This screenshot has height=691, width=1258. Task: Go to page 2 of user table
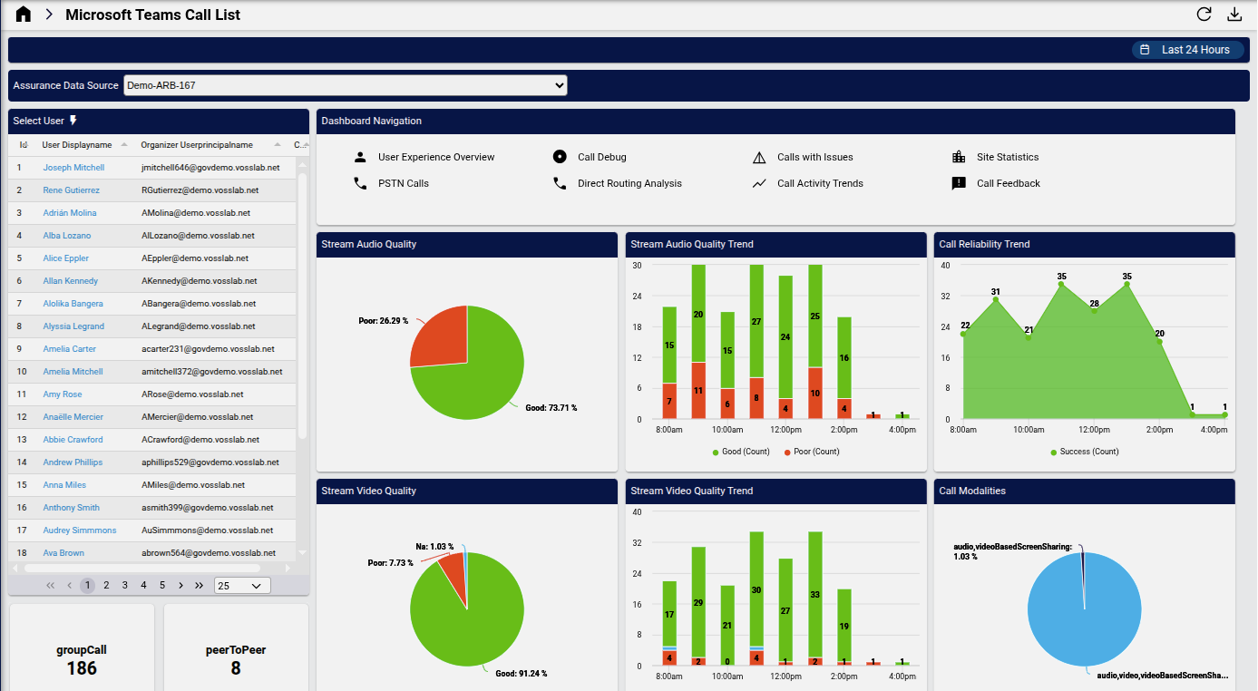point(106,586)
